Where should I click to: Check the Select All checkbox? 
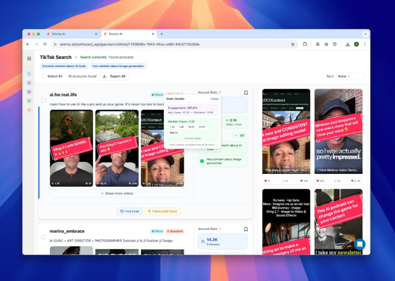tap(43, 76)
